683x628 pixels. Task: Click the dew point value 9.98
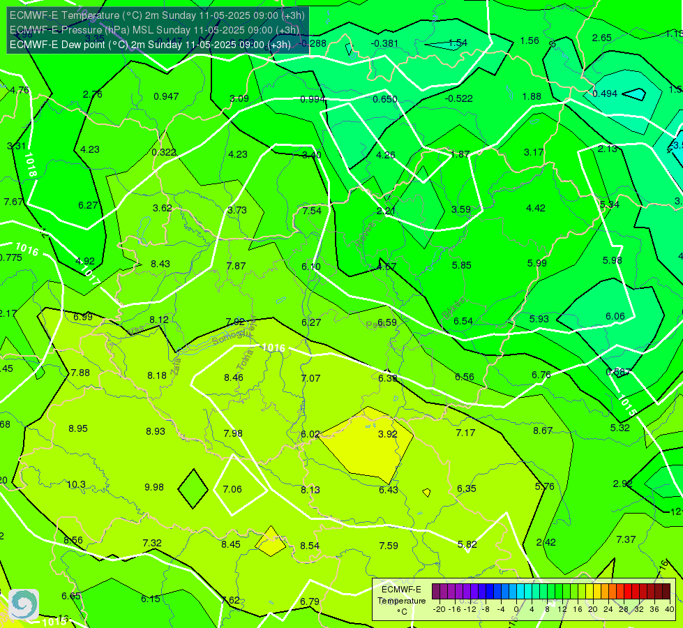click(x=154, y=487)
